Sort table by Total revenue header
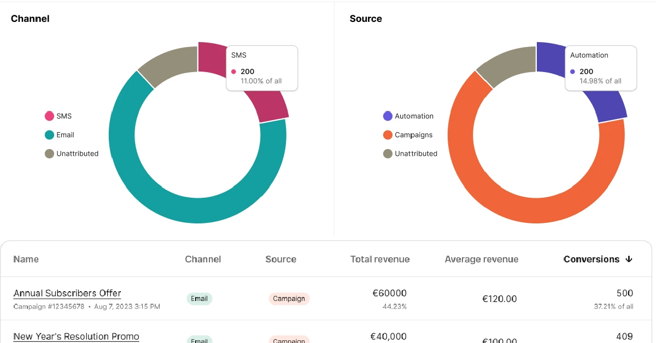Screen dimensions: 656x343 click(x=380, y=259)
